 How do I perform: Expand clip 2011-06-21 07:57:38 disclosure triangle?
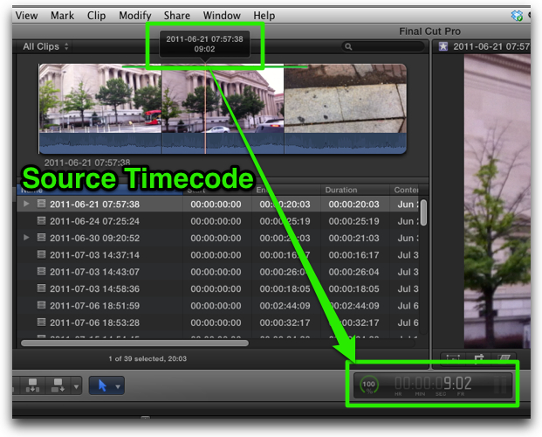pos(26,204)
